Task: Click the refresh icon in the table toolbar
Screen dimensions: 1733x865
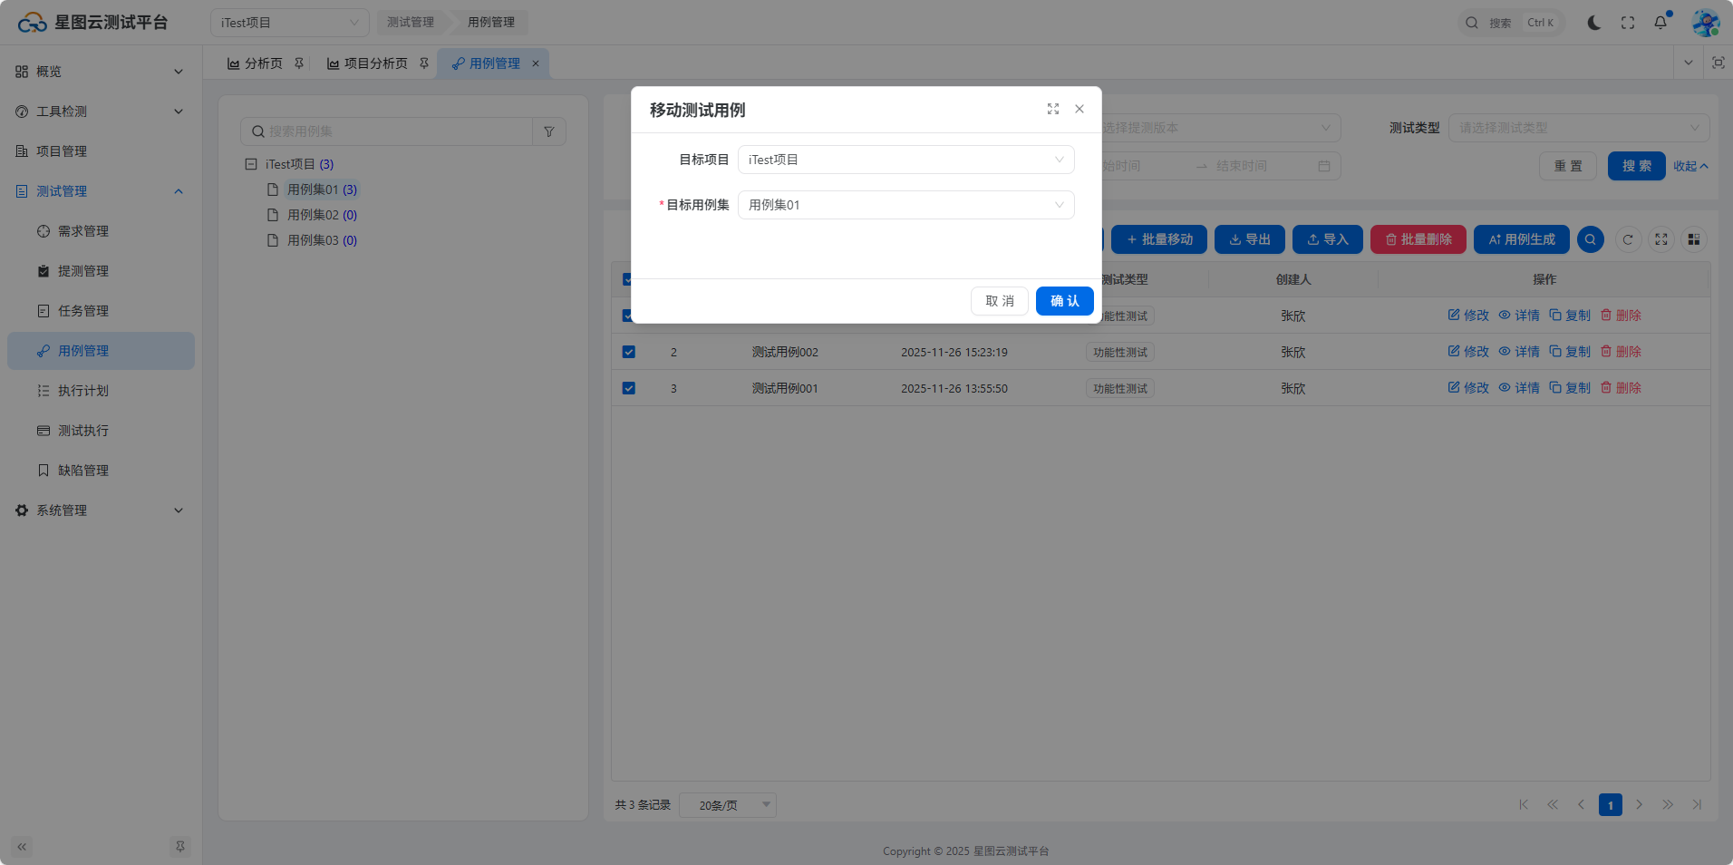Action: click(1628, 239)
